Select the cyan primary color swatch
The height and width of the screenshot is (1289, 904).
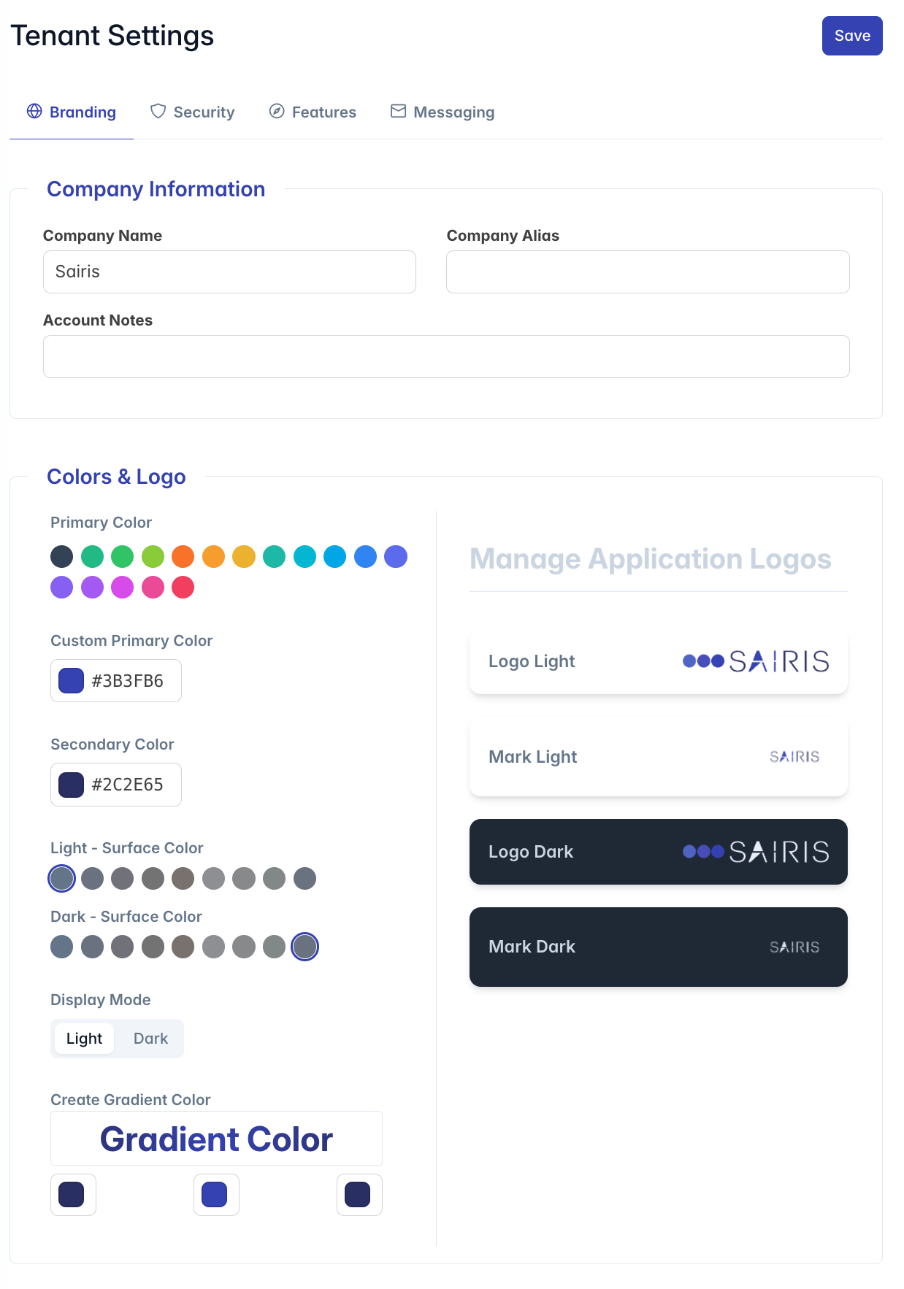tap(304, 556)
